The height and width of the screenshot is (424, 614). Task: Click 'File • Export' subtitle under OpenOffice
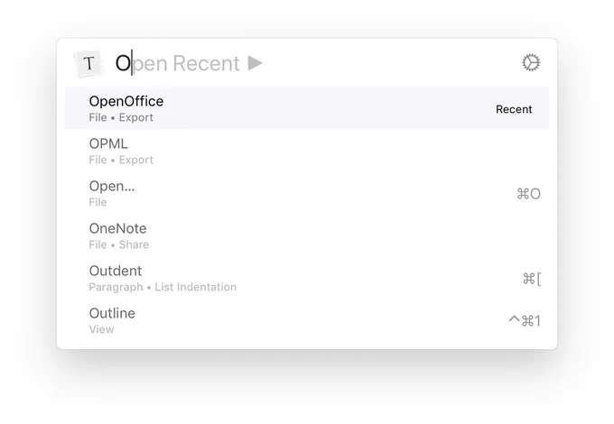pos(121,118)
